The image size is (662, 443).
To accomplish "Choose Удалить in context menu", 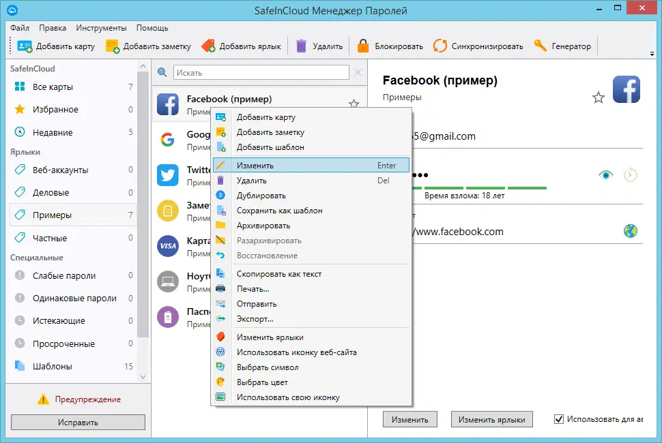I will pyautogui.click(x=311, y=181).
